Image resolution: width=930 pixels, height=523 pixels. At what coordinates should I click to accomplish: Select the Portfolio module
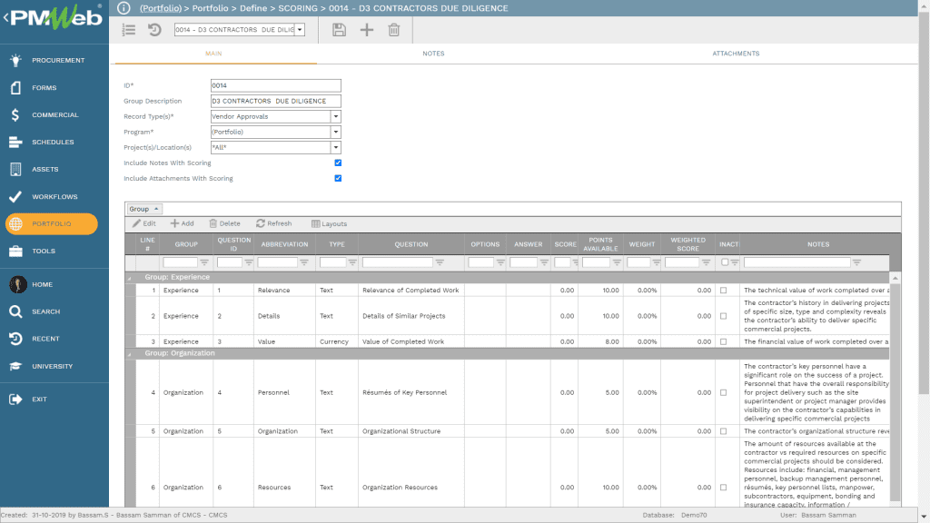(52, 223)
